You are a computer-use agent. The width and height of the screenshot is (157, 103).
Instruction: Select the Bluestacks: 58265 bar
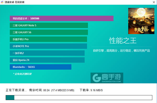(41, 67)
